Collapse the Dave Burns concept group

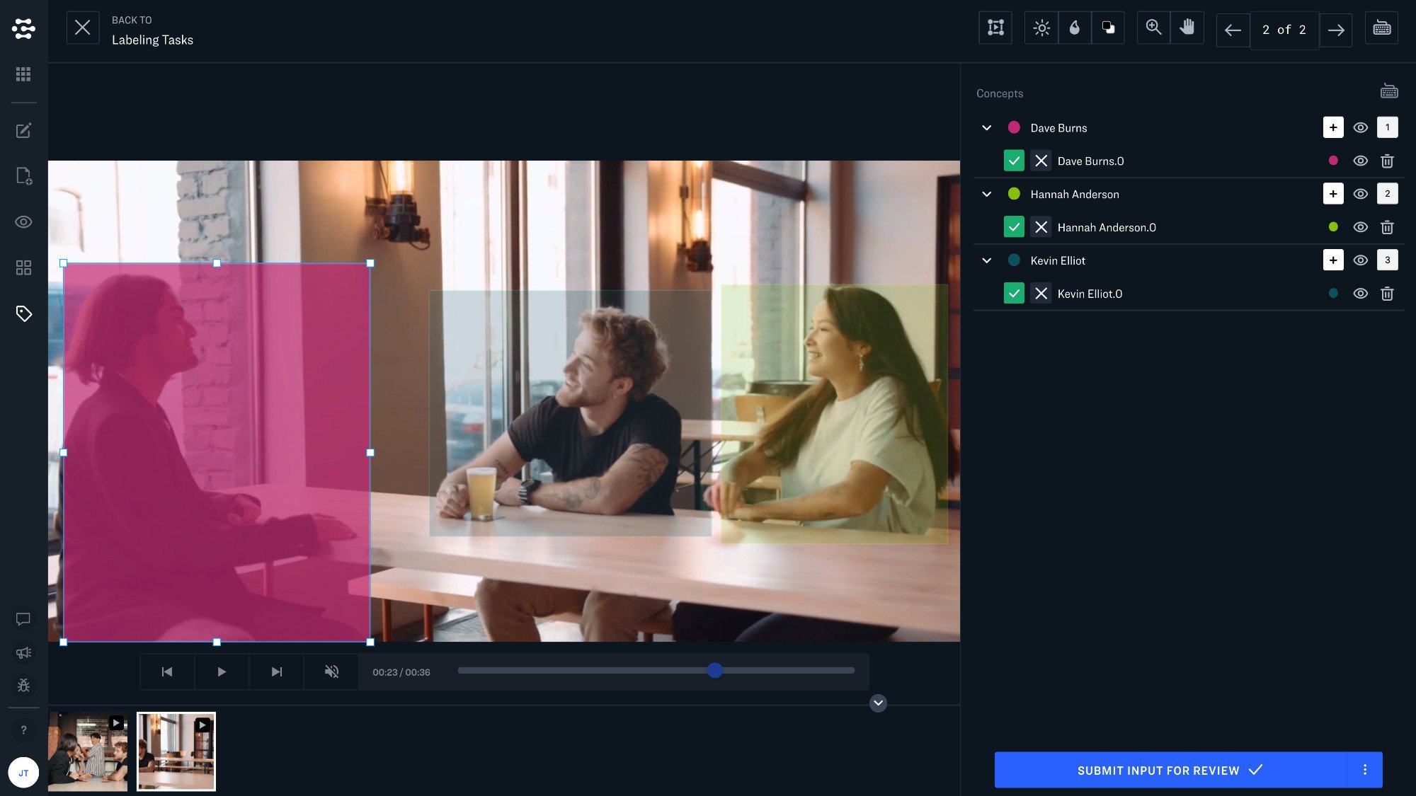click(986, 128)
